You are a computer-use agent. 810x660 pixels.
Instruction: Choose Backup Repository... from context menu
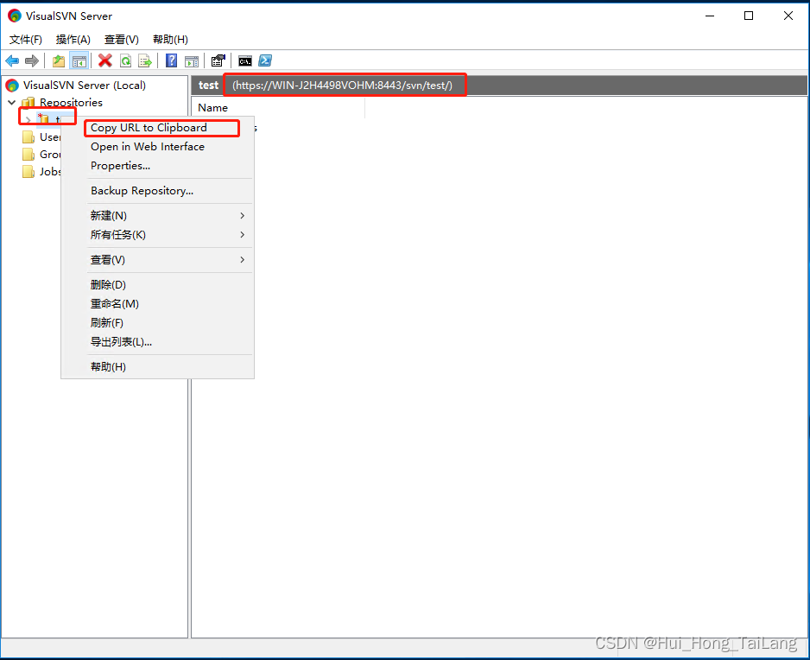point(157,191)
